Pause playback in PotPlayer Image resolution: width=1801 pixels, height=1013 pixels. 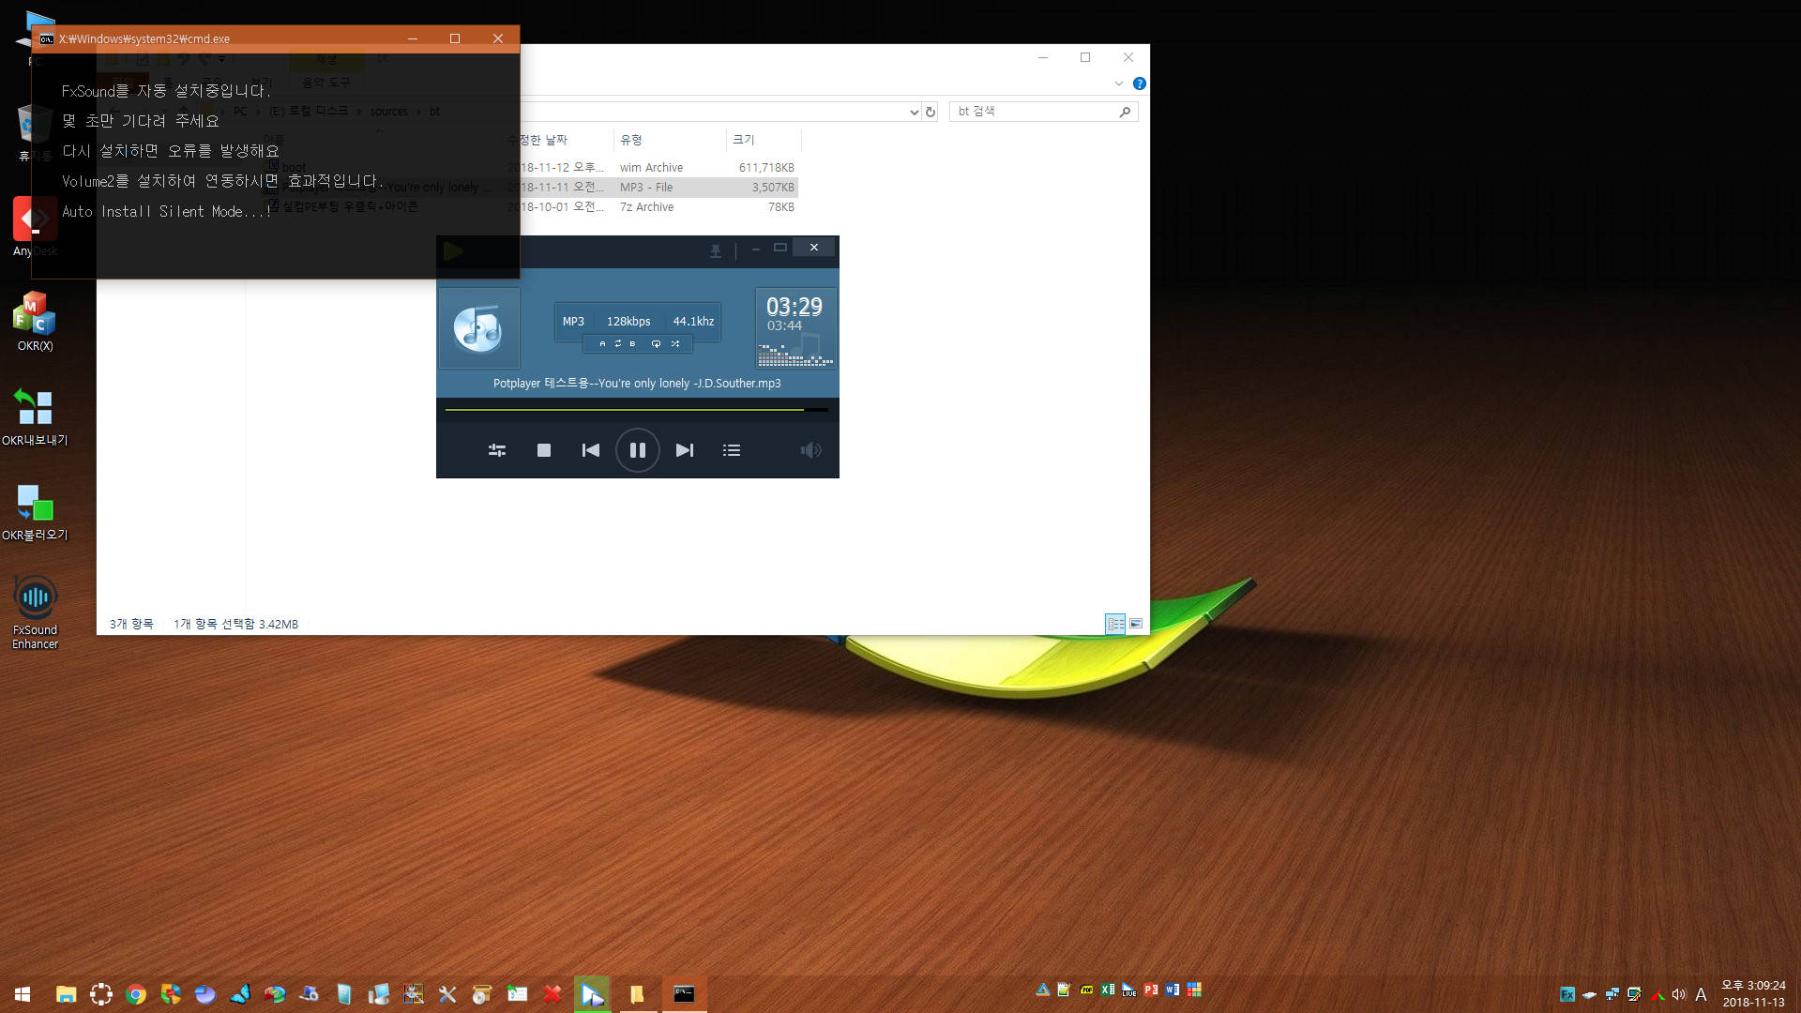637,450
